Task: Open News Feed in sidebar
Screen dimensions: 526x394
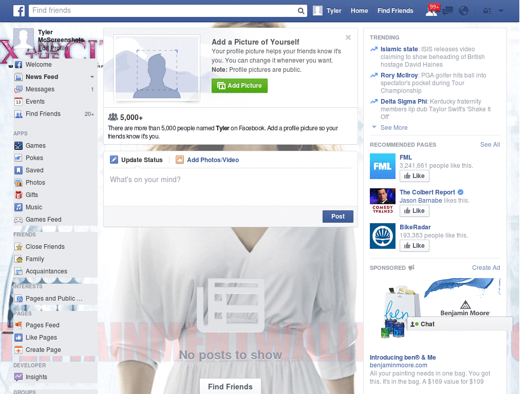Action: coord(42,77)
